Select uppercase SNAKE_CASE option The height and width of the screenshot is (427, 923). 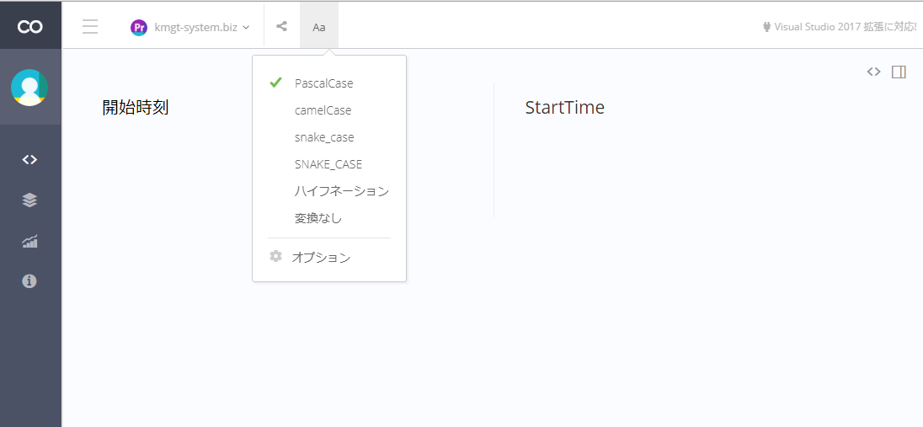[x=329, y=164]
